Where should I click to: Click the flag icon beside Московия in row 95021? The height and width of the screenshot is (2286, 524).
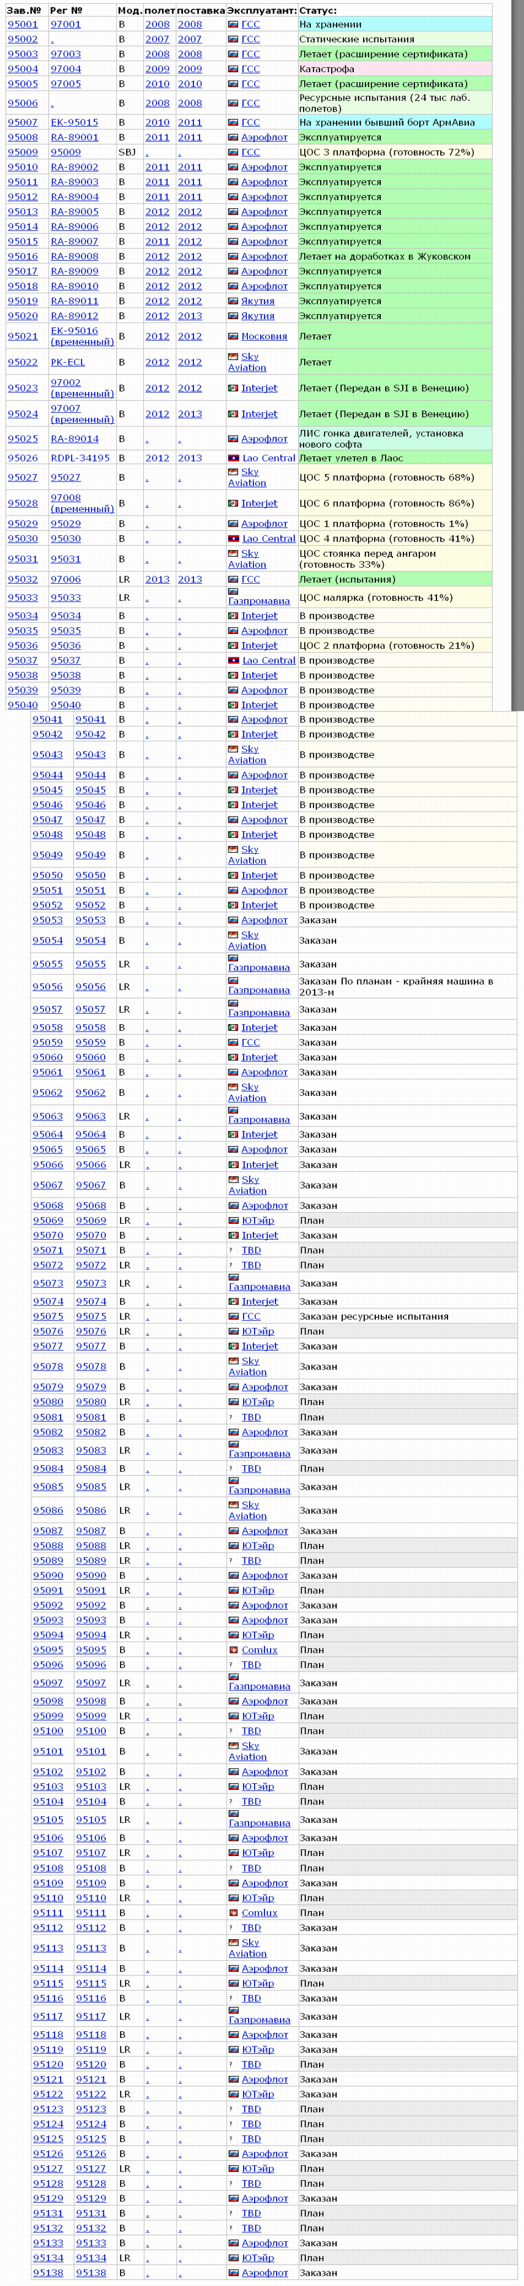coord(233,336)
